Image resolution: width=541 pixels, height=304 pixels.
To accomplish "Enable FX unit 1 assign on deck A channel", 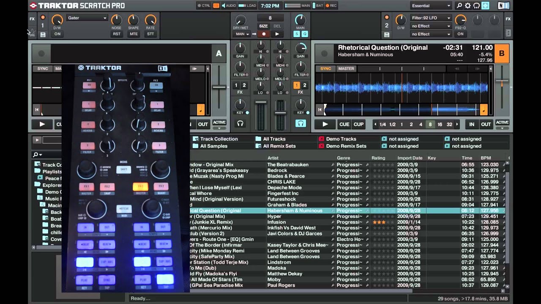I will (236, 85).
